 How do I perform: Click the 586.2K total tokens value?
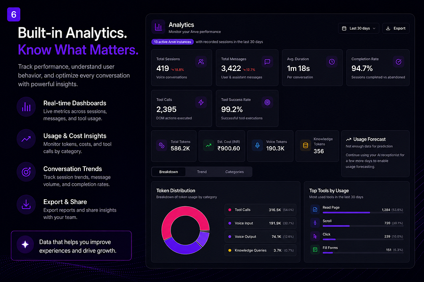180,149
